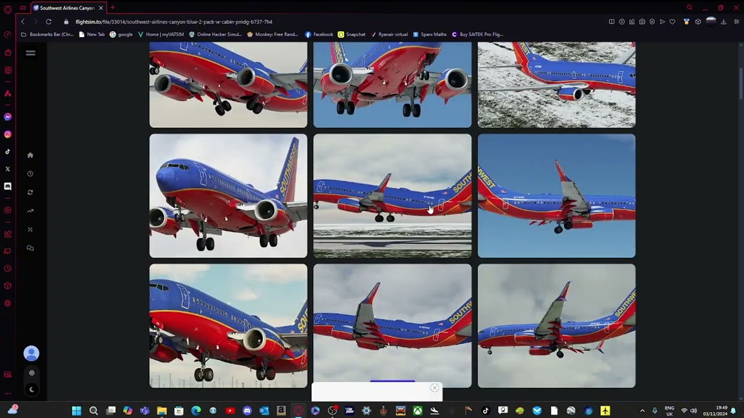Reload the current page
Image resolution: width=744 pixels, height=418 pixels.
click(x=48, y=21)
